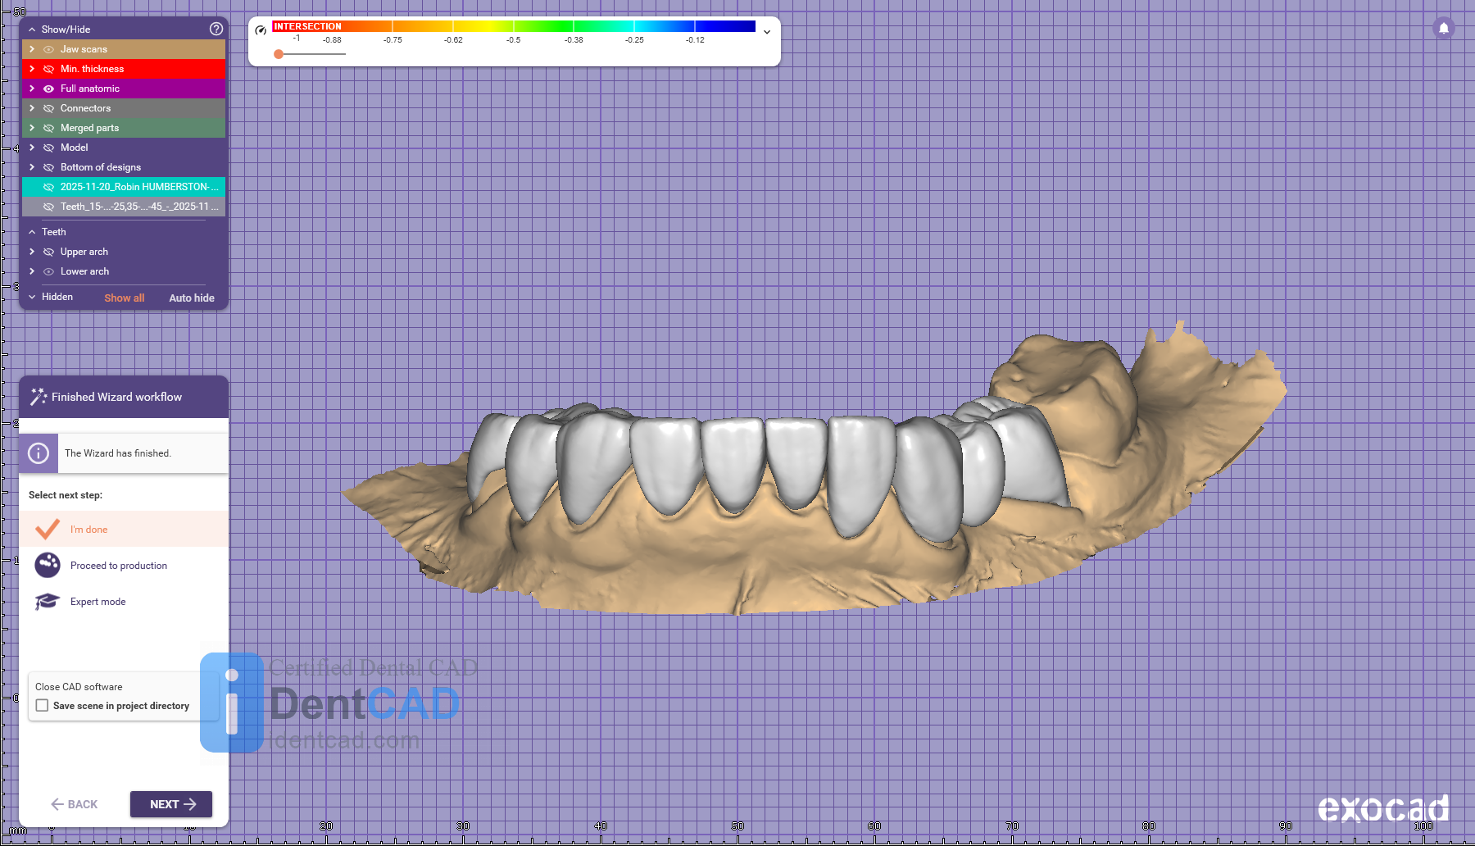Click the Expert mode graduation cap icon
This screenshot has width=1475, height=846.
48,602
